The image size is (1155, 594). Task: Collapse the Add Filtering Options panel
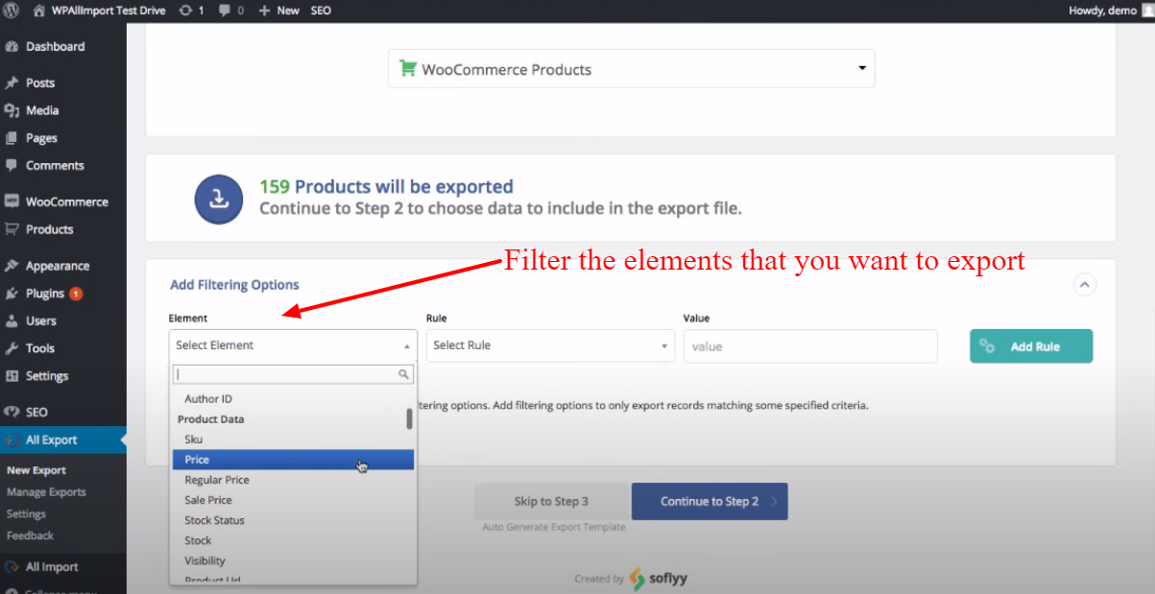tap(1084, 284)
